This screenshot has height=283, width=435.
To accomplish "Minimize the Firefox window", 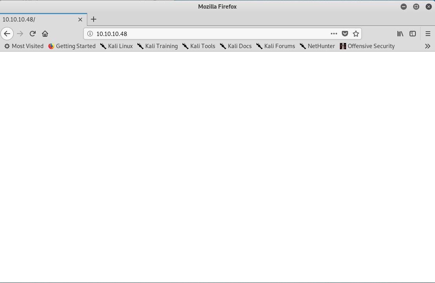I will coord(404,7).
